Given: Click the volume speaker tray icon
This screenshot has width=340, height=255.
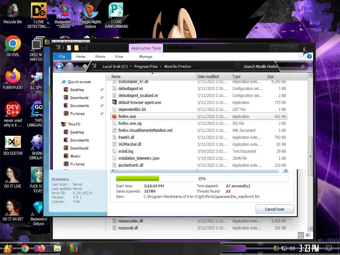Looking at the screenshot, I should click(292, 248).
